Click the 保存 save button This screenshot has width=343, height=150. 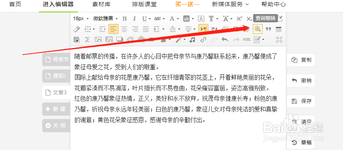point(301,101)
